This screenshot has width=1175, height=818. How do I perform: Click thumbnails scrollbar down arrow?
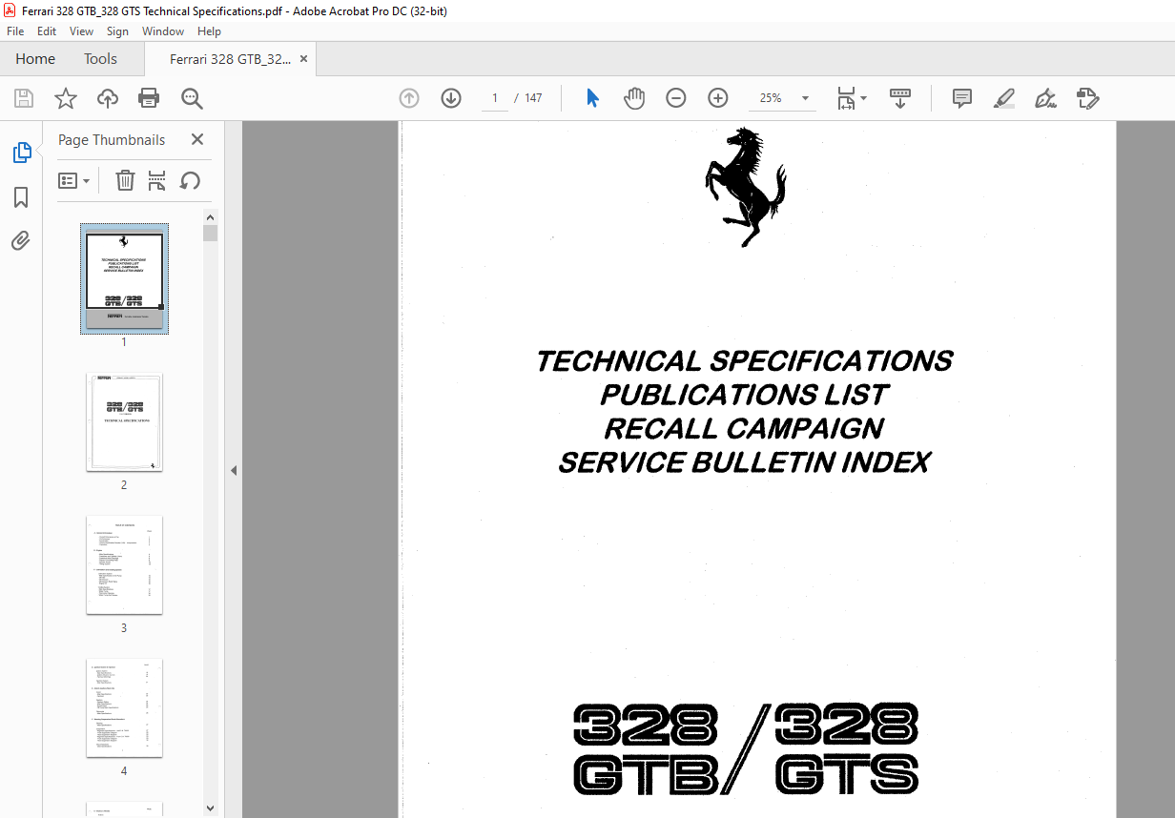(210, 809)
